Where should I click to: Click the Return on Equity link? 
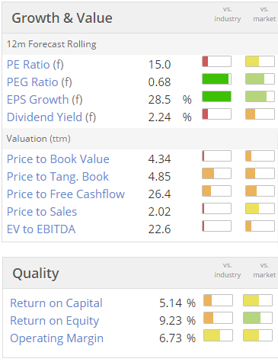click(54, 321)
